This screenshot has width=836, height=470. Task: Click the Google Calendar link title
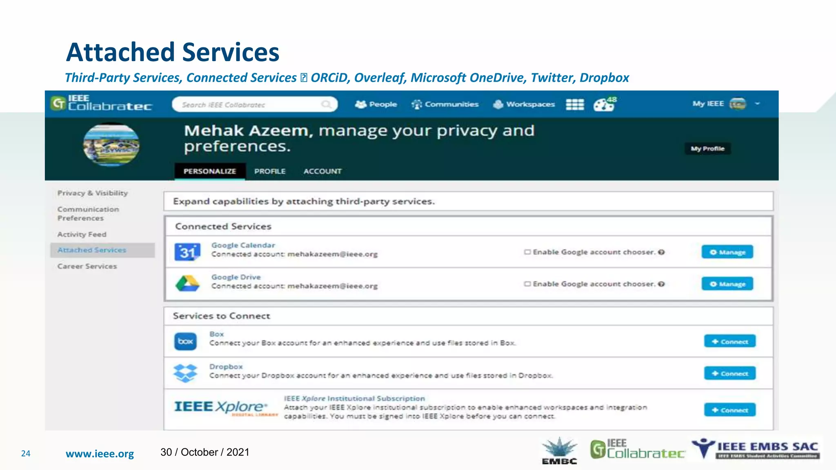point(243,245)
